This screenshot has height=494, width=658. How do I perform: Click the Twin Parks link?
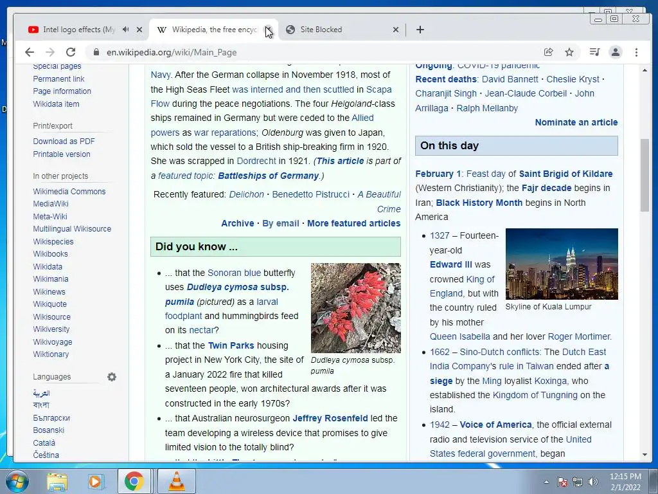(x=231, y=345)
